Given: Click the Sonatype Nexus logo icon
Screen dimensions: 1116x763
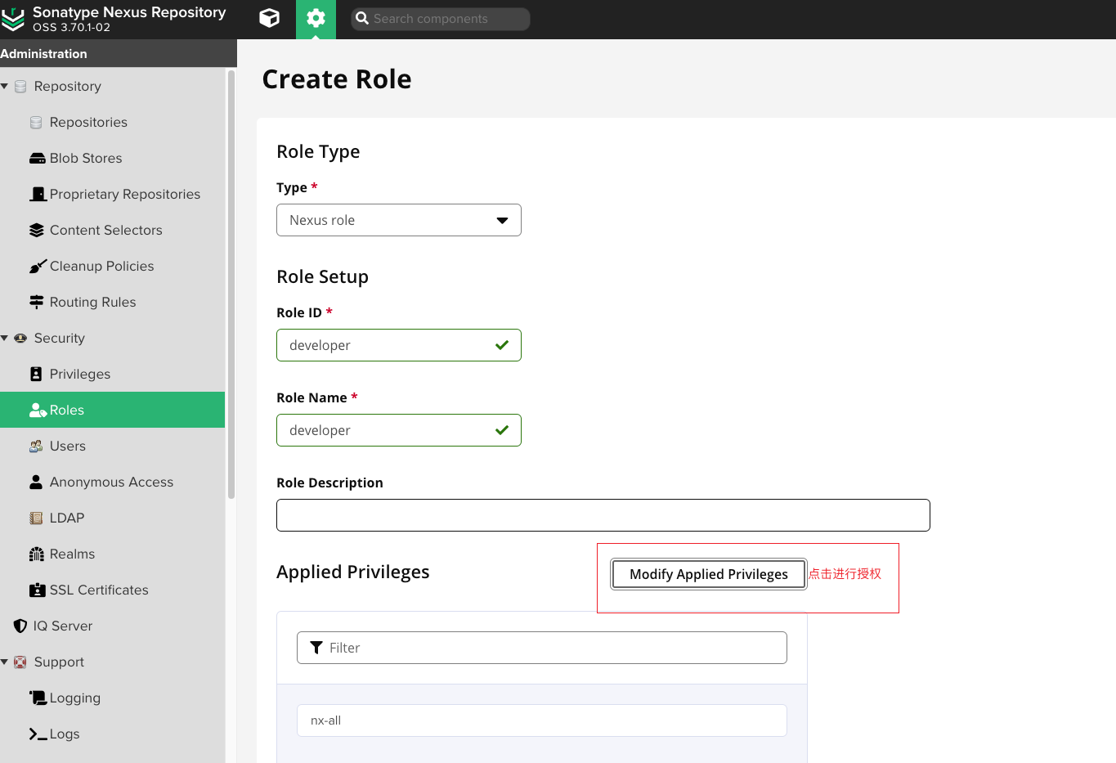Looking at the screenshot, I should pos(13,20).
